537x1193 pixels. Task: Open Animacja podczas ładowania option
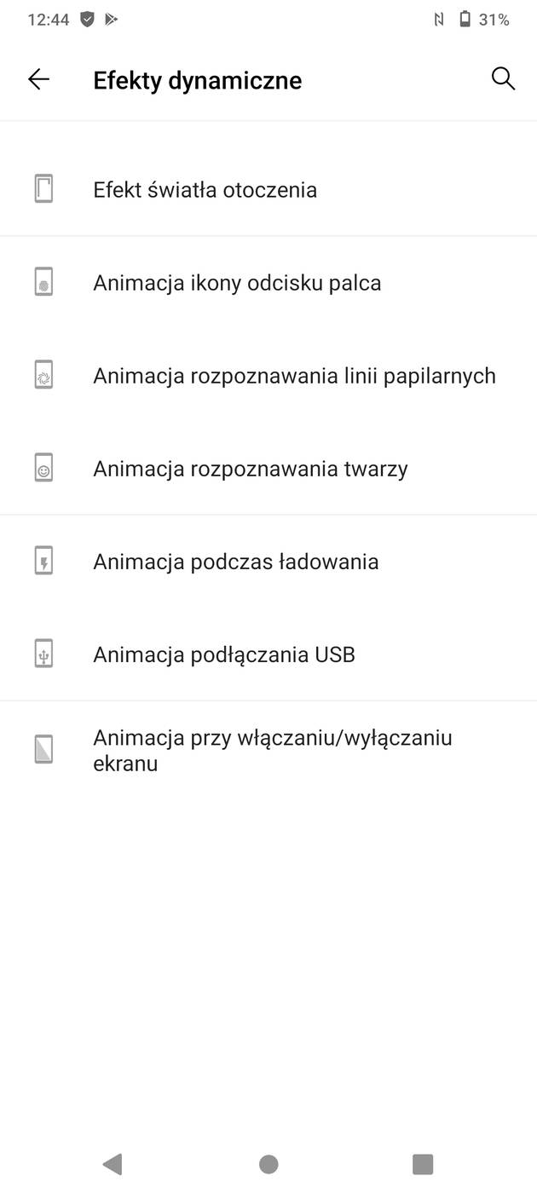(235, 561)
